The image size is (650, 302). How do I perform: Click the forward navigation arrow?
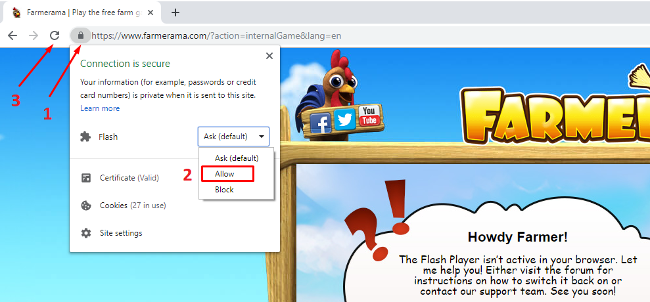coord(34,35)
